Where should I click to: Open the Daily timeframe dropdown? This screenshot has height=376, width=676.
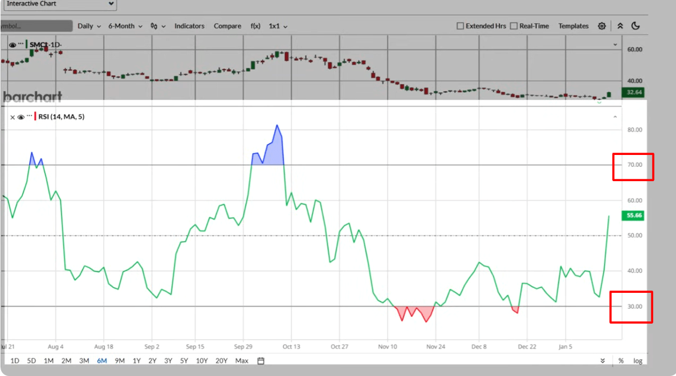(89, 26)
